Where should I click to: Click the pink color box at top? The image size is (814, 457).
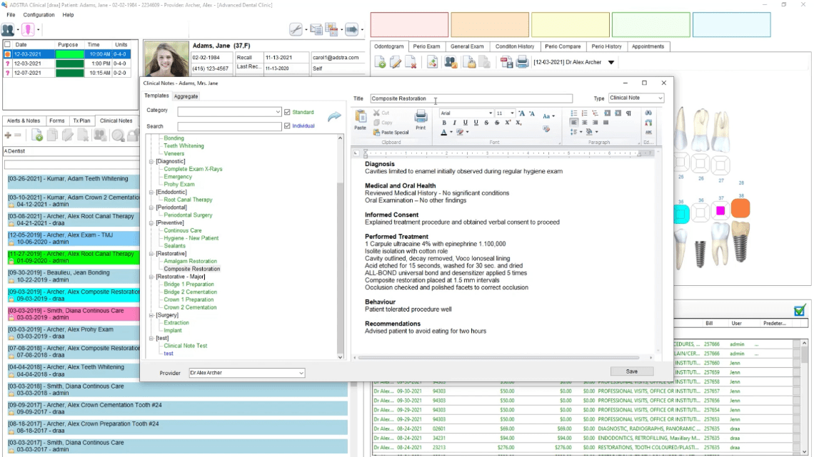point(410,25)
